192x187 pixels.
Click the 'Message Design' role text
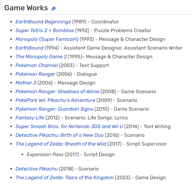tap(76, 83)
